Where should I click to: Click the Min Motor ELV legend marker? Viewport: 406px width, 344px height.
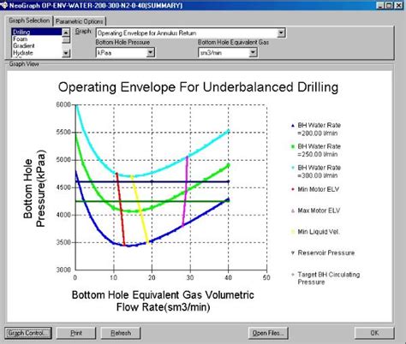pos(293,189)
